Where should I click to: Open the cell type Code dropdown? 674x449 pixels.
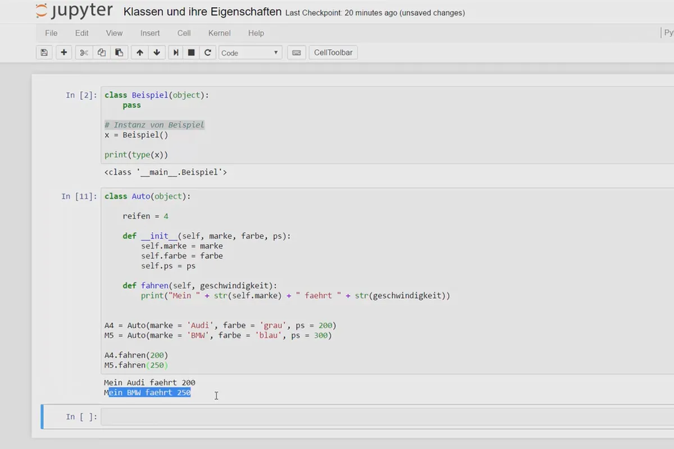click(x=250, y=53)
